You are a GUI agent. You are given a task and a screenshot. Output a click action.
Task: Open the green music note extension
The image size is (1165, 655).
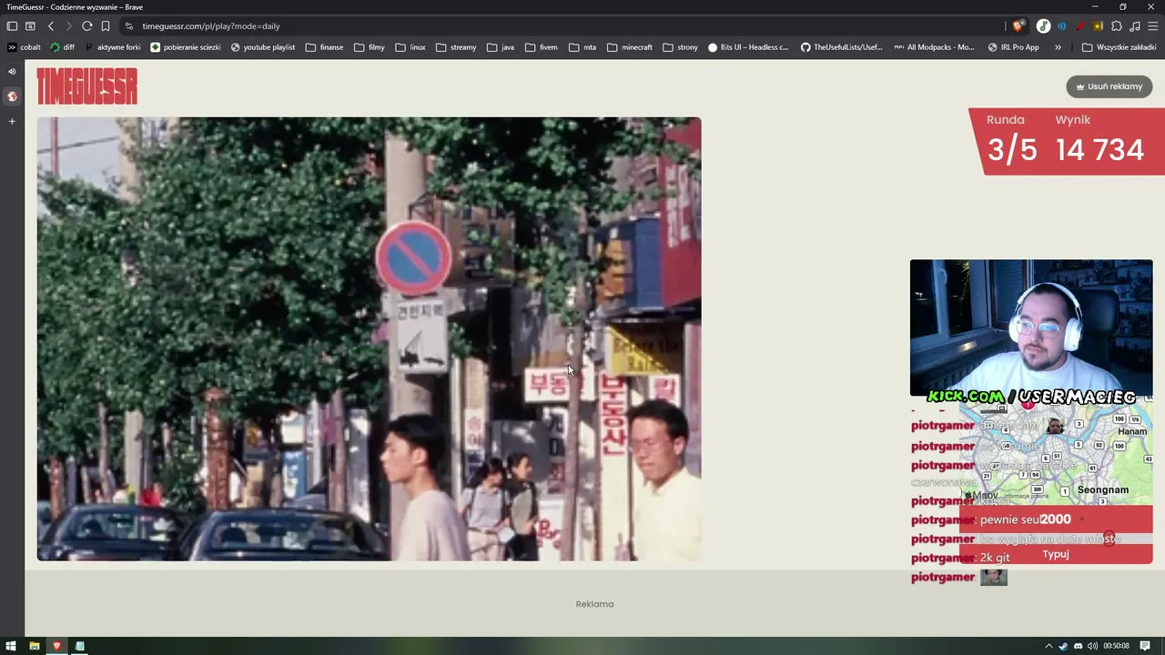pos(1043,26)
